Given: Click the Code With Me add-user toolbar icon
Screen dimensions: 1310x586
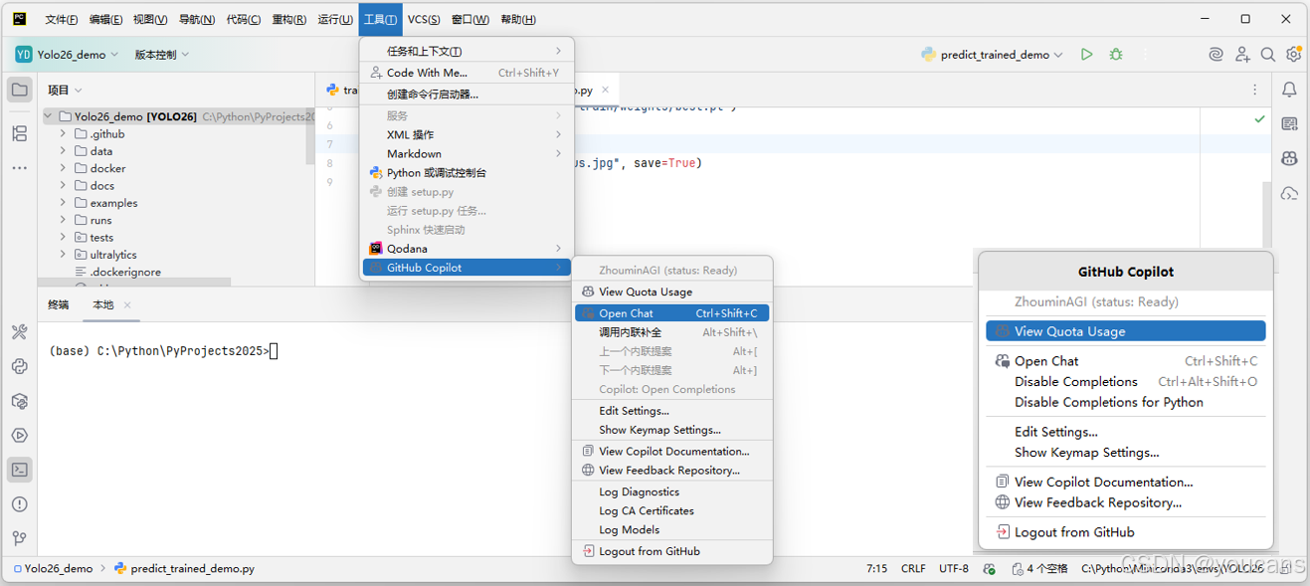Looking at the screenshot, I should pos(1242,55).
